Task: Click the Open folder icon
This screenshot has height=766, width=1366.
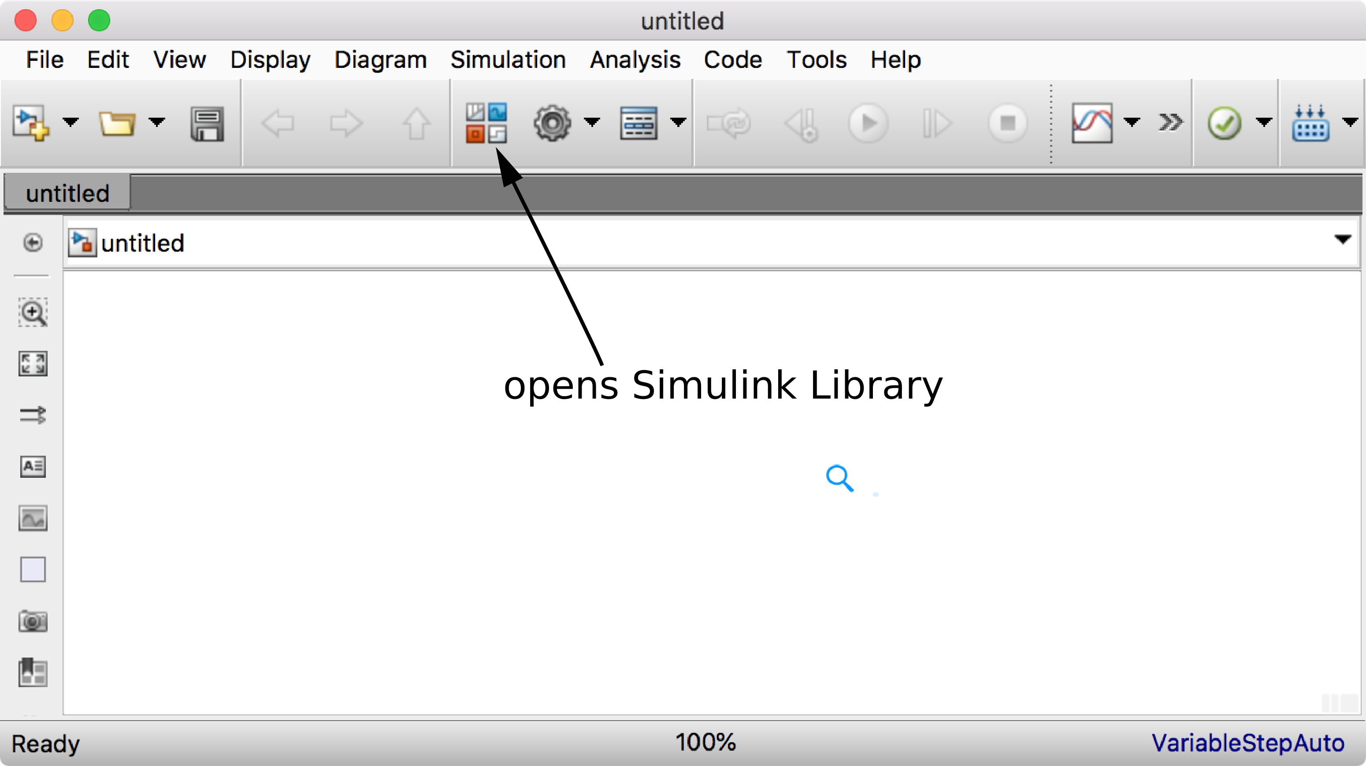Action: tap(117, 123)
